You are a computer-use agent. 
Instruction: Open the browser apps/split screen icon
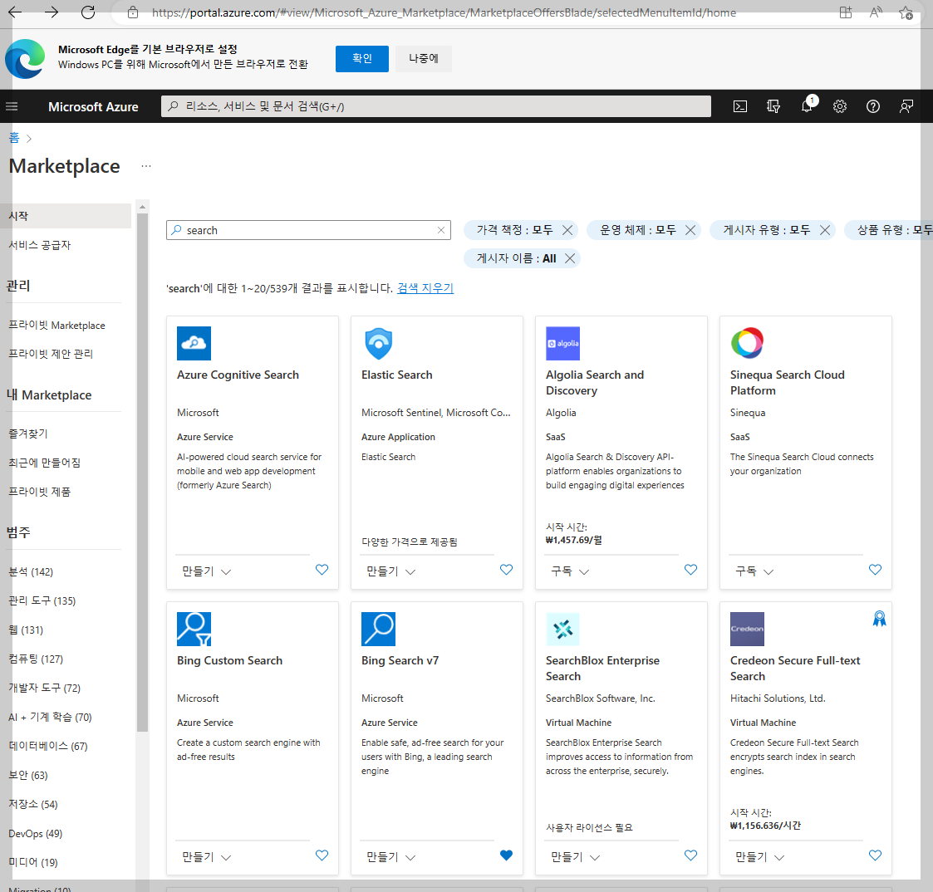coord(846,12)
